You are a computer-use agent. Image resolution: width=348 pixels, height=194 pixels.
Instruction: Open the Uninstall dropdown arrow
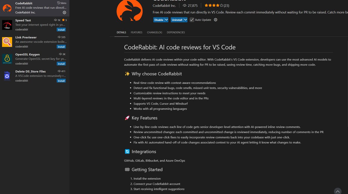[186, 20]
